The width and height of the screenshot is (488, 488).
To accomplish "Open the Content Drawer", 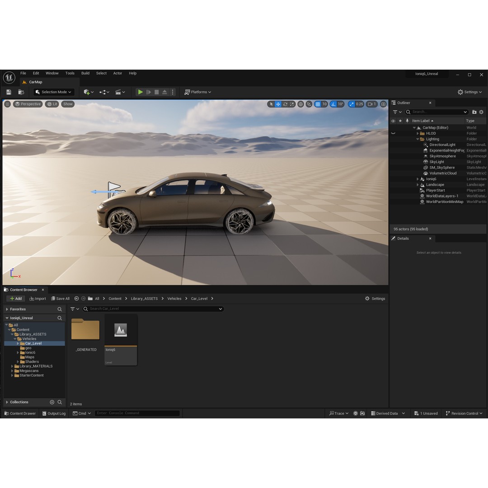I will pos(20,413).
